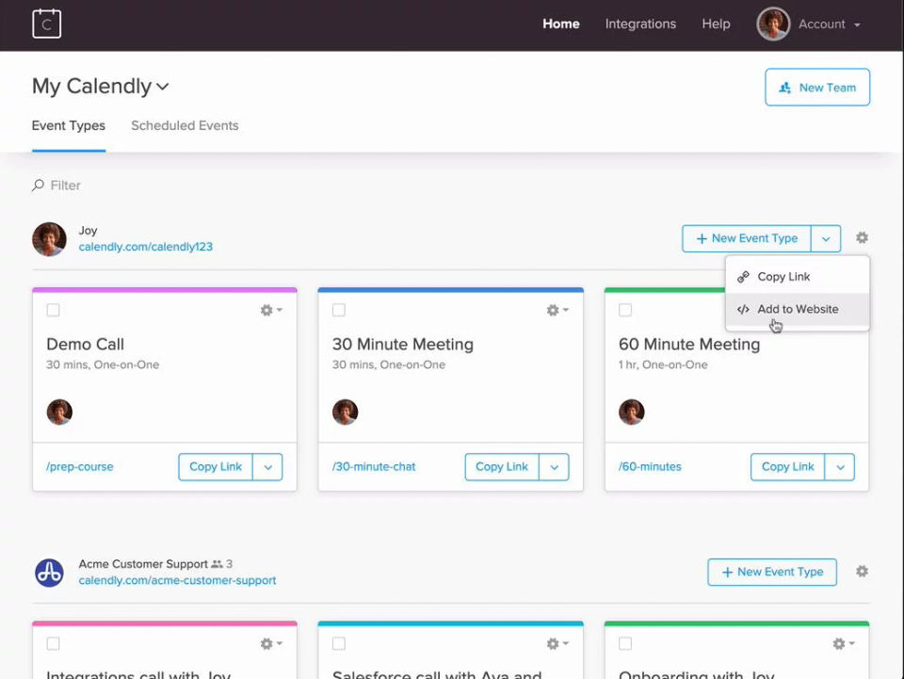904x679 pixels.
Task: Select the 60 Minute Meeting checkbox
Action: [x=625, y=310]
